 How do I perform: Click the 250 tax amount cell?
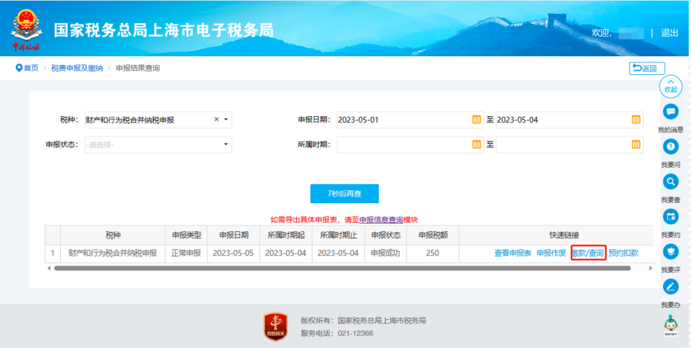(x=433, y=253)
